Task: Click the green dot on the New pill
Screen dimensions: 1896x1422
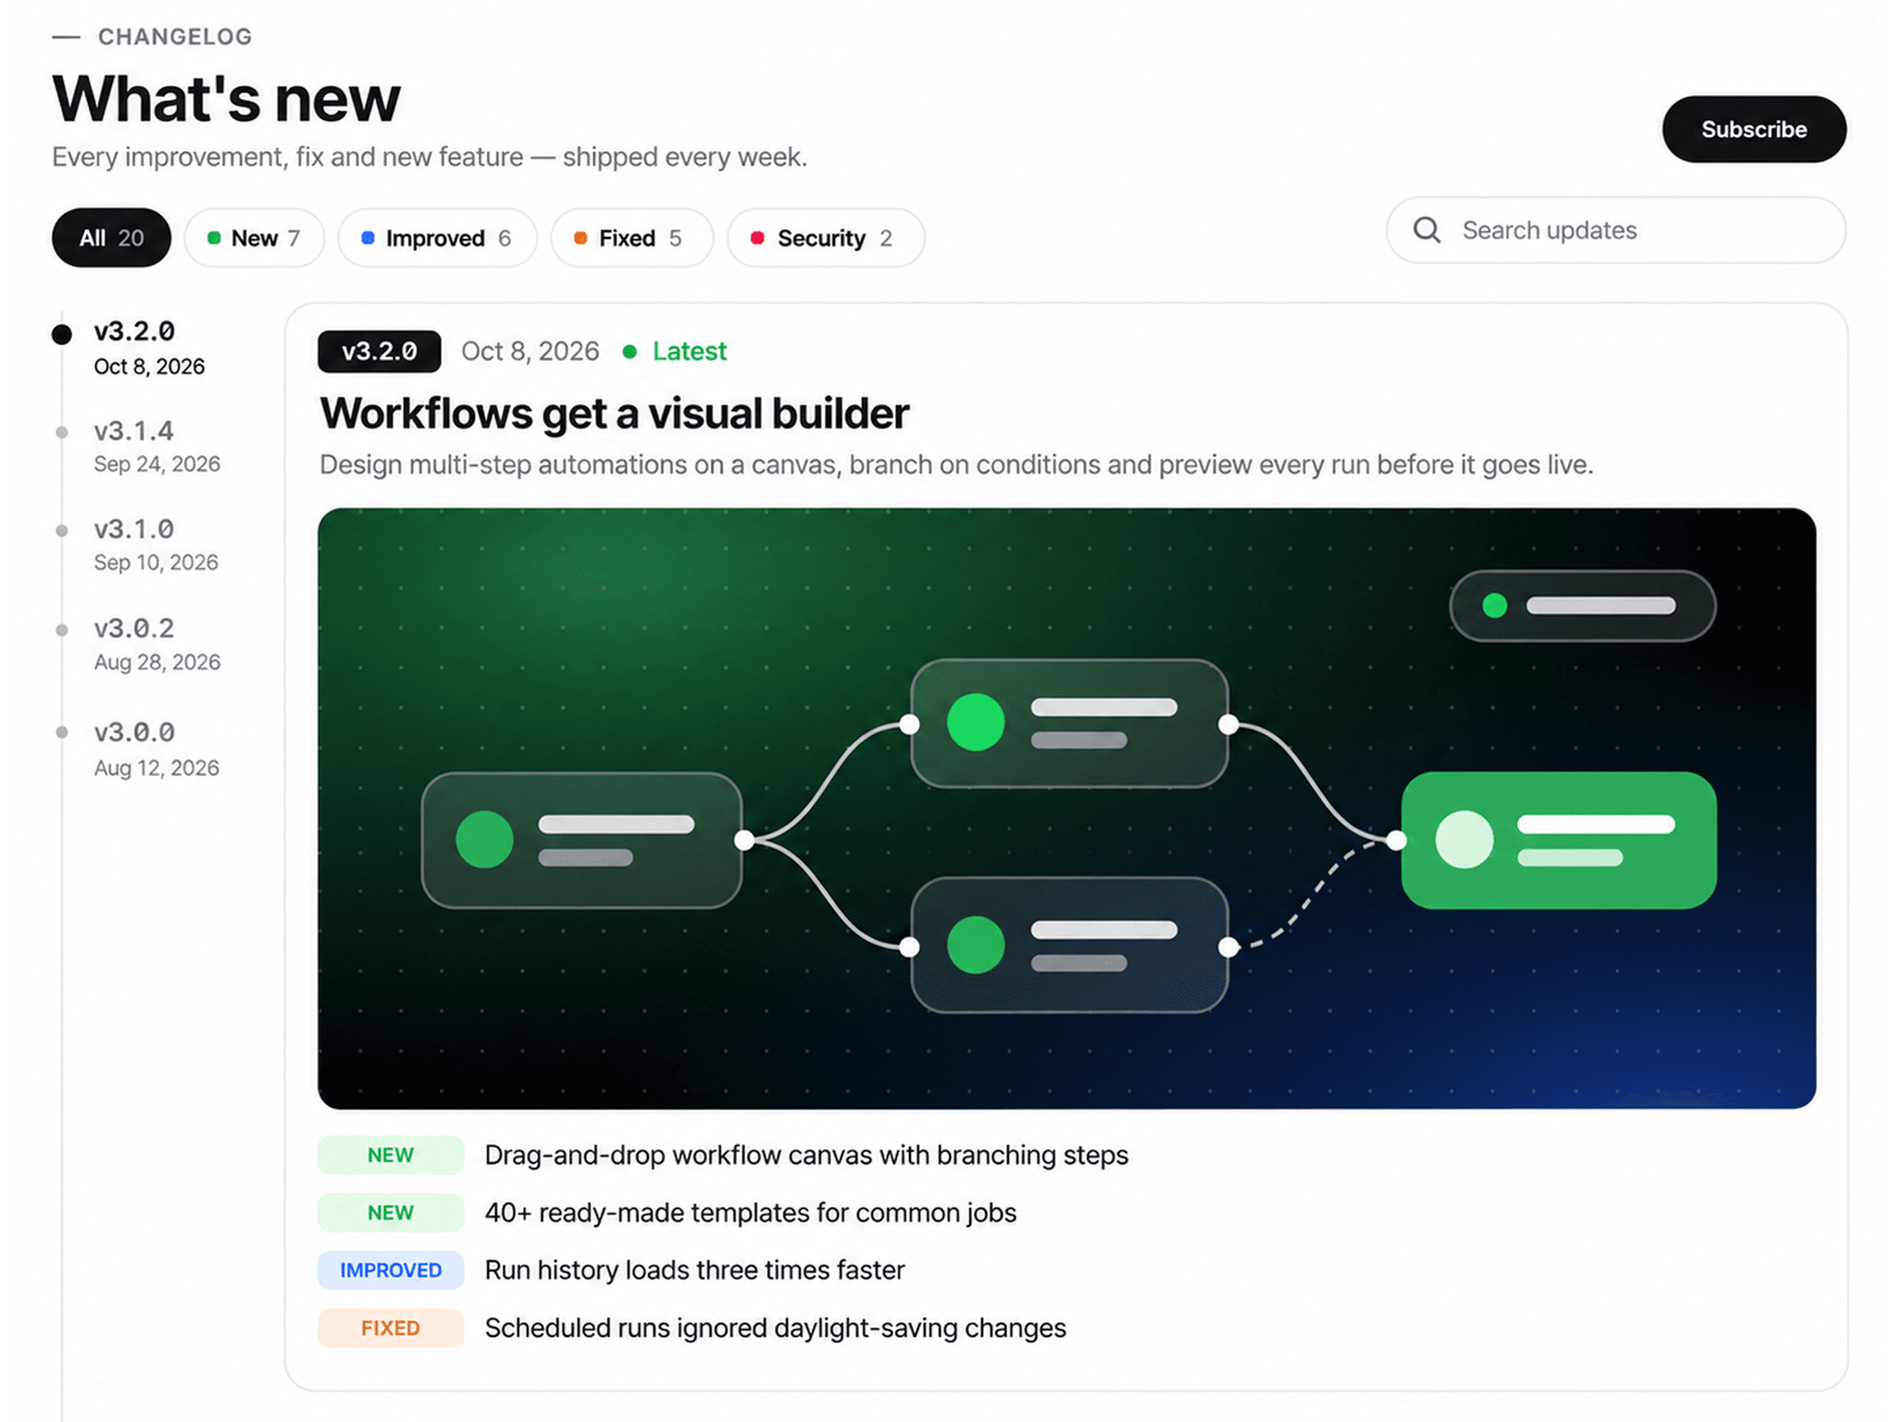Action: 214,238
